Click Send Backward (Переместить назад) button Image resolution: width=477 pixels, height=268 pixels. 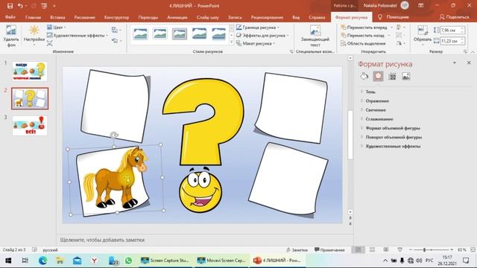(363, 35)
